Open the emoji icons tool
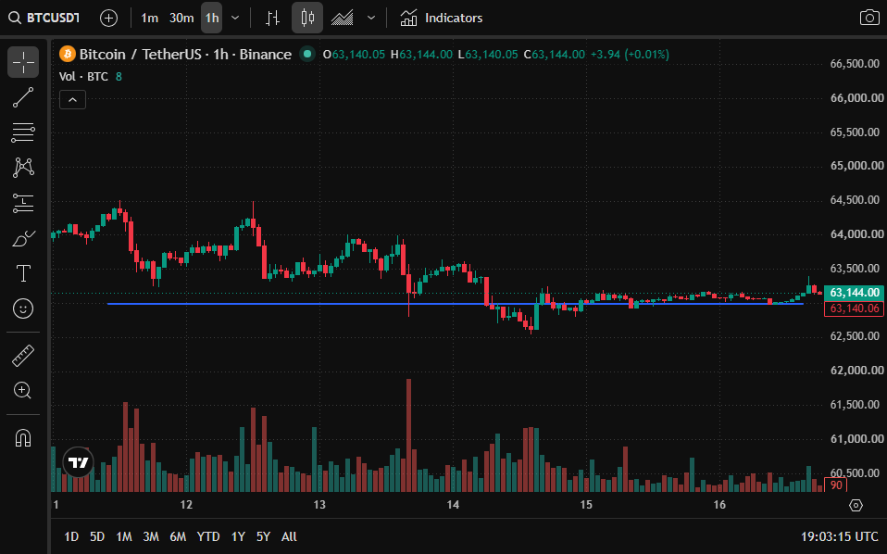 23,308
